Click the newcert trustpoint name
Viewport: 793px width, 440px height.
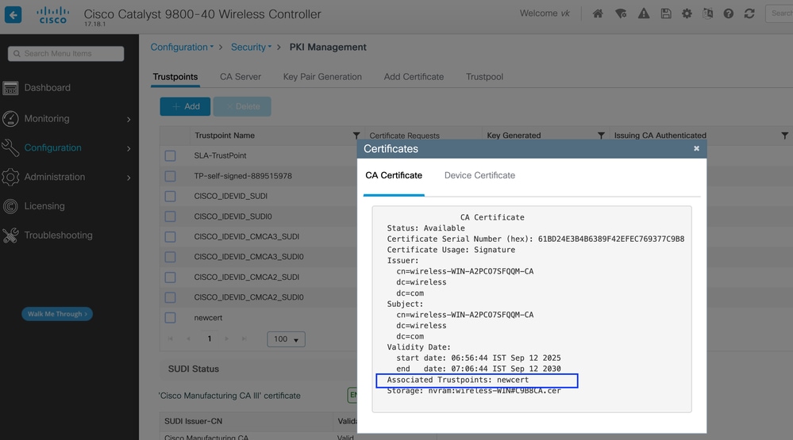click(x=208, y=318)
